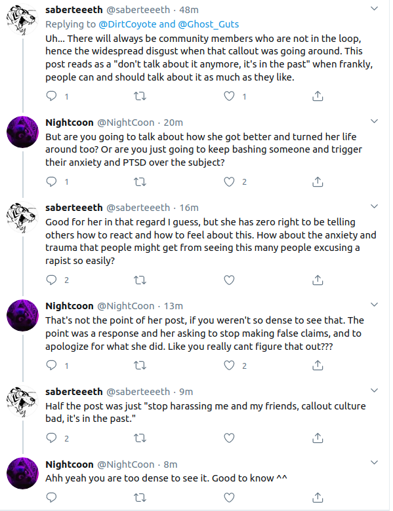Retweet saberteeeth's 48m tweet
This screenshot has width=393, height=511.
pos(140,96)
